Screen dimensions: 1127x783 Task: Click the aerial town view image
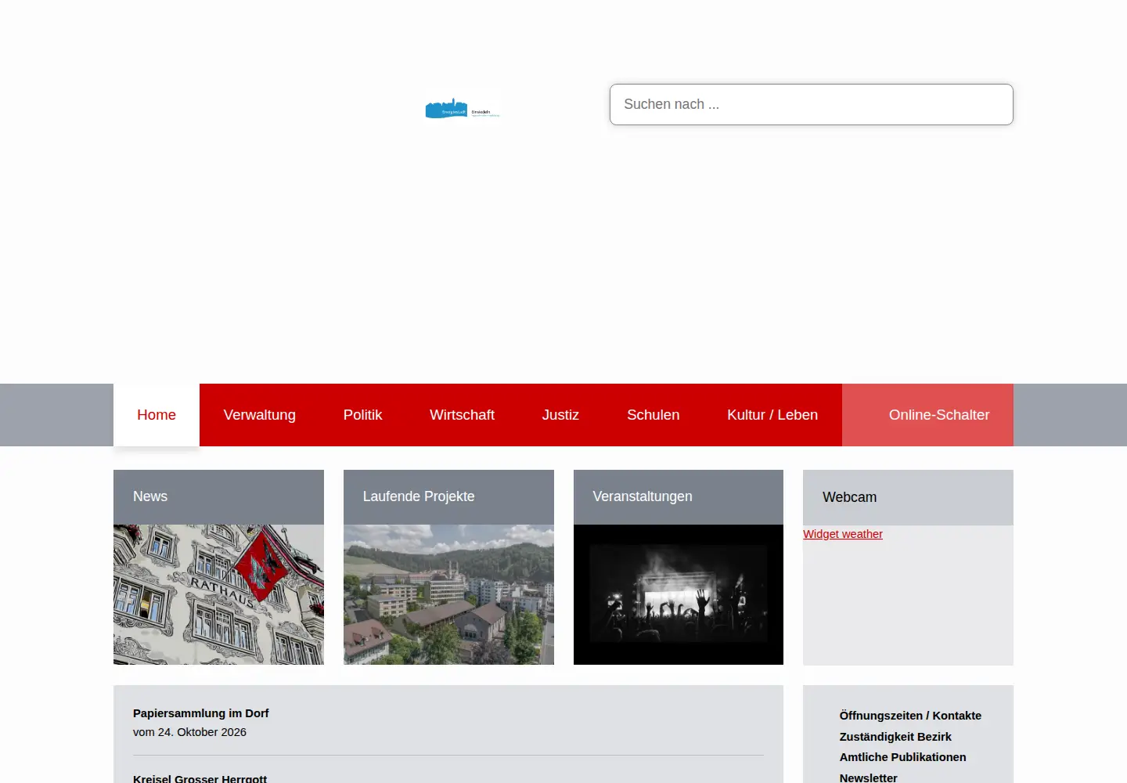pyautogui.click(x=448, y=594)
